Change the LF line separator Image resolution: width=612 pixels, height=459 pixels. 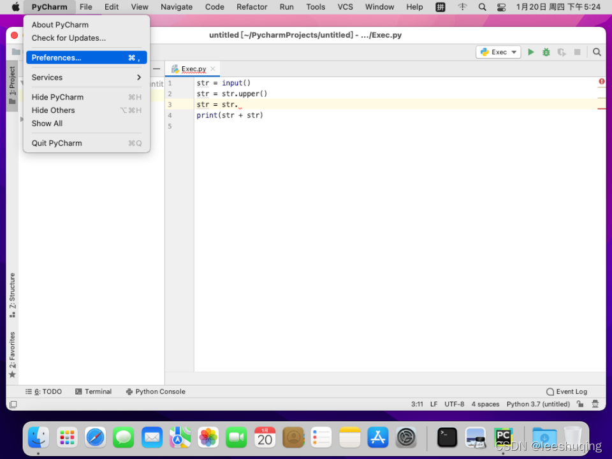pos(433,404)
